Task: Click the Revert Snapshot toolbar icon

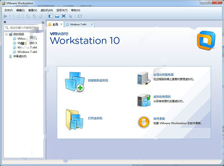Action: coord(35,16)
